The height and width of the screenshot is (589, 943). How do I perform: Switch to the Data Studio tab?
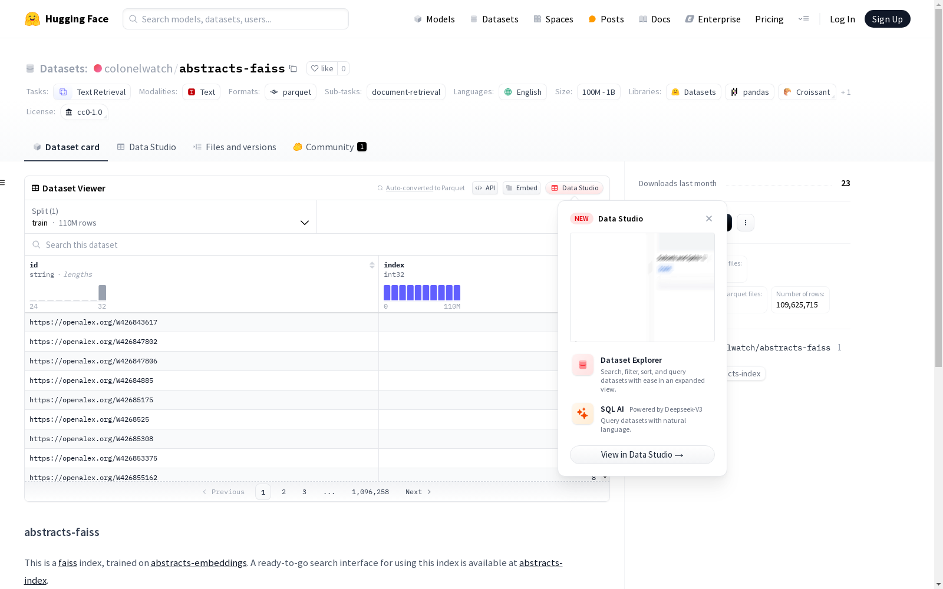pyautogui.click(x=146, y=147)
